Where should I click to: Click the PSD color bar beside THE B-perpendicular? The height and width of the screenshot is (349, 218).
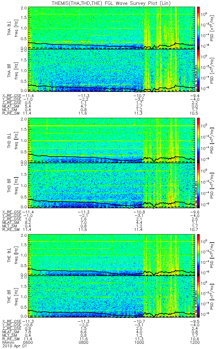pos(199,254)
